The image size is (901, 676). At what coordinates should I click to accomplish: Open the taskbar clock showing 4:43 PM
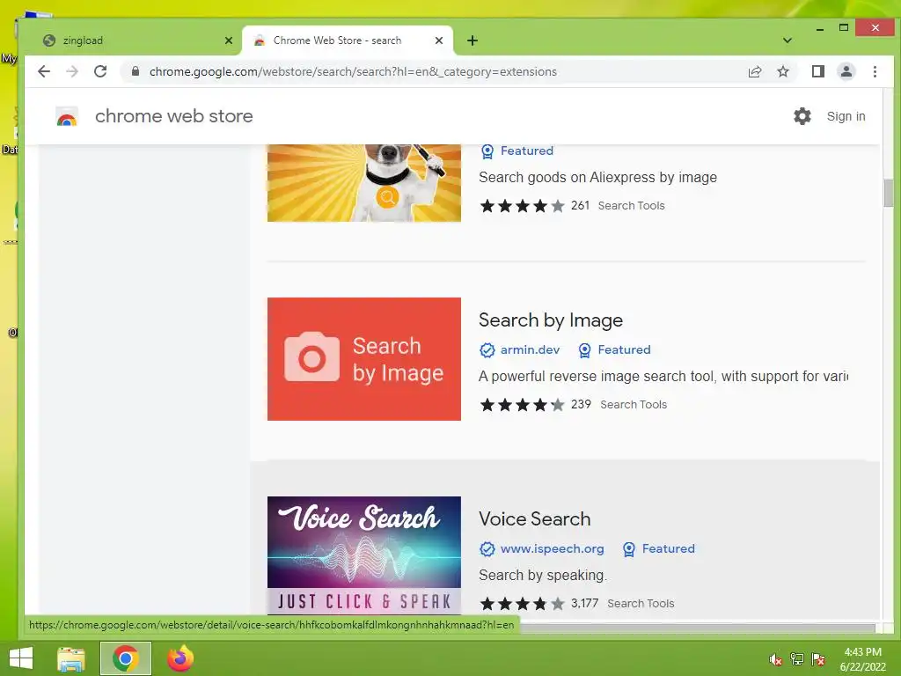pos(862,659)
